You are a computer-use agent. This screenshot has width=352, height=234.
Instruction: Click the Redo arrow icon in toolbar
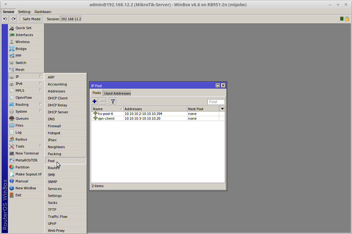14,19
